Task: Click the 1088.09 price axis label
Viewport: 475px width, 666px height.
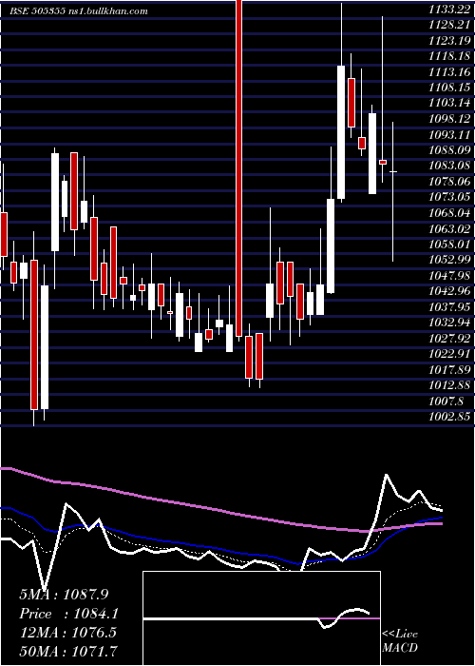Action: pyautogui.click(x=449, y=150)
